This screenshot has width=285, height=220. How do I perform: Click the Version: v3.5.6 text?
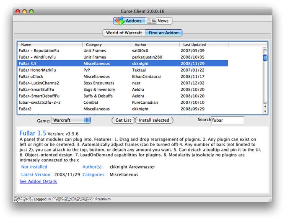click(63, 134)
